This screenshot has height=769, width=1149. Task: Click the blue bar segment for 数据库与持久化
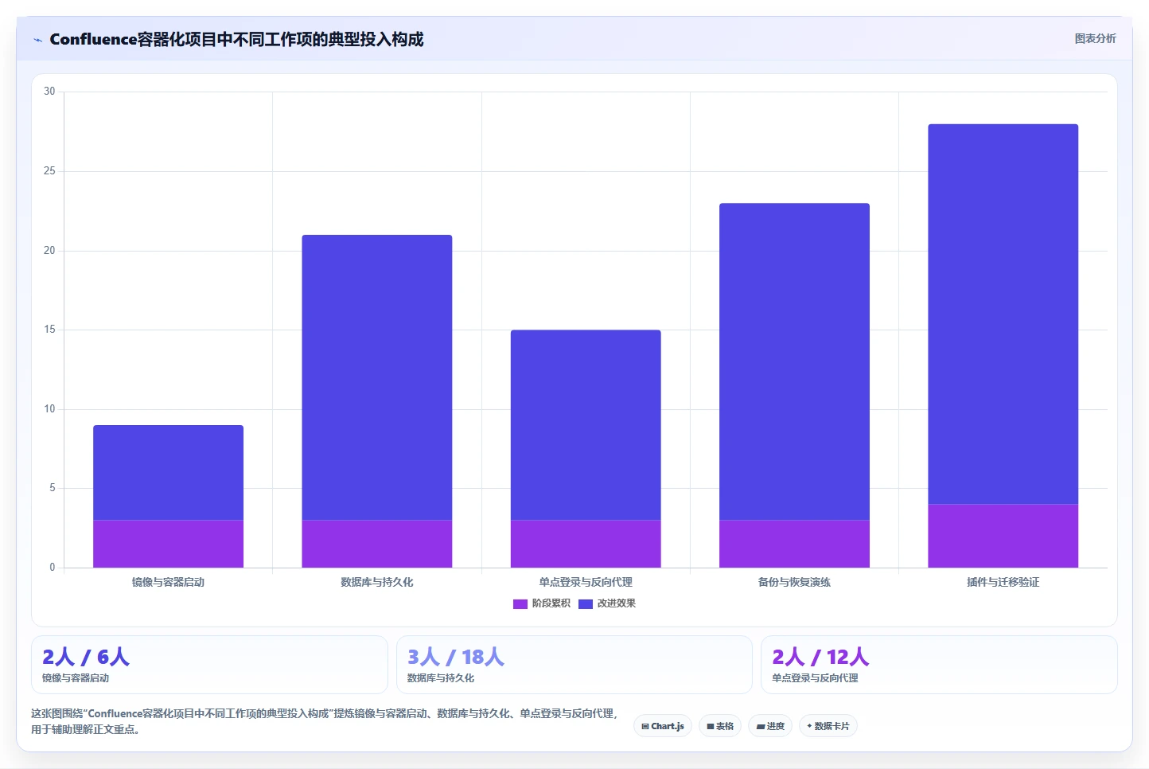[377, 377]
